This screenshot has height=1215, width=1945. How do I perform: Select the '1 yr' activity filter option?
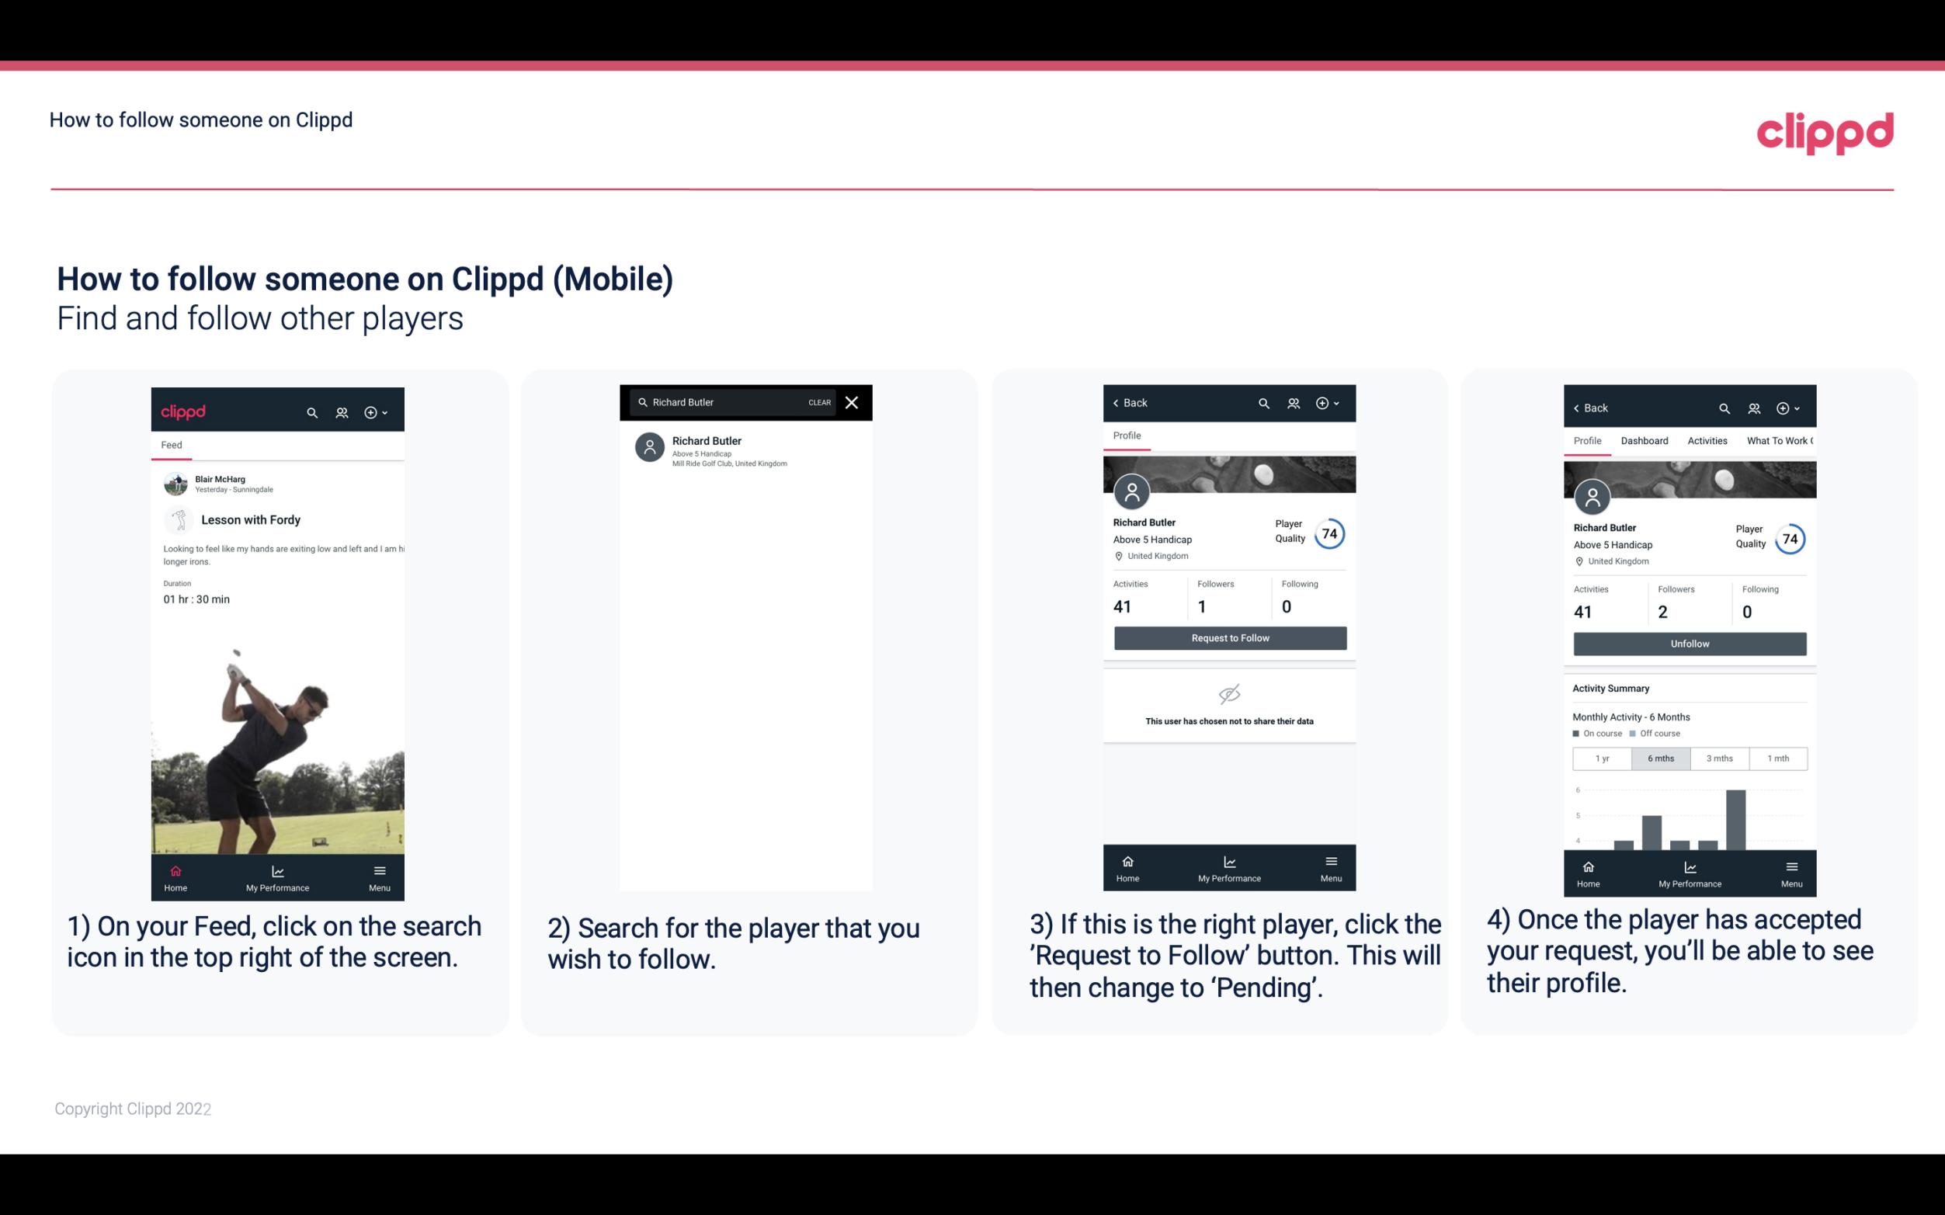tap(1601, 757)
